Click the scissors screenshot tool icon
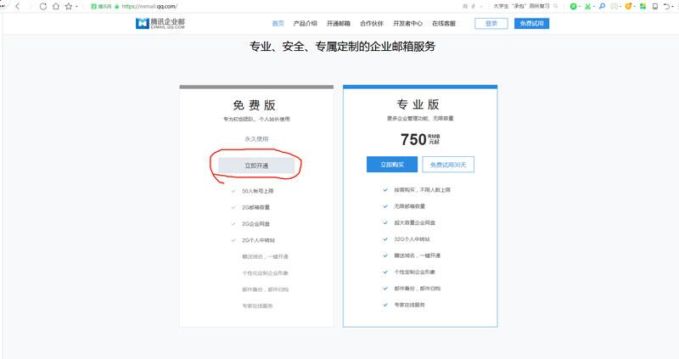 (587, 7)
